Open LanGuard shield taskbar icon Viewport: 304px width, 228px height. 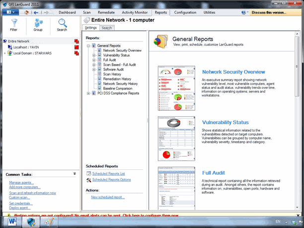(31, 222)
